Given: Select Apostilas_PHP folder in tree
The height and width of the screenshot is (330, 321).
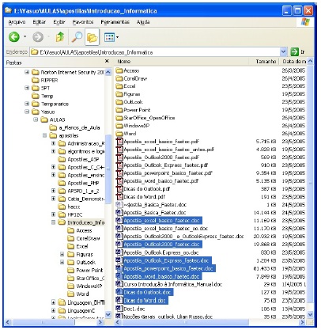Looking at the screenshot, I should pyautogui.click(x=83, y=183).
